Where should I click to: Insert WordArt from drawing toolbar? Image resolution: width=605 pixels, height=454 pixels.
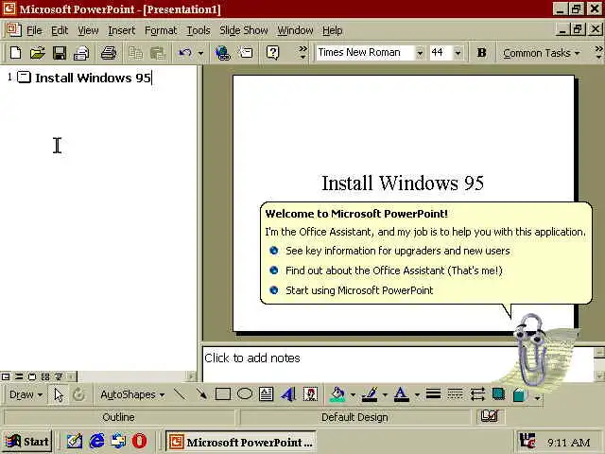(287, 394)
